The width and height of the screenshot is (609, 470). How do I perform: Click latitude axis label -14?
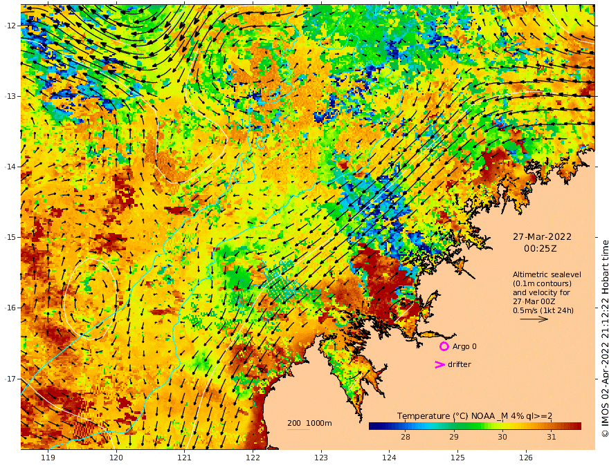10,167
